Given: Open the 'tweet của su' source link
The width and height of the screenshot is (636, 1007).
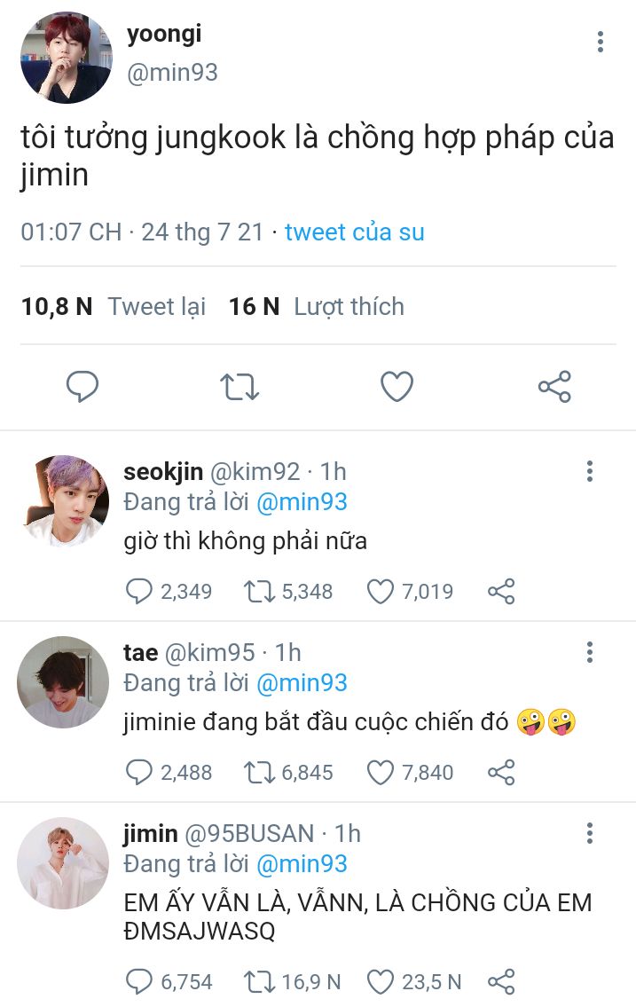Looking at the screenshot, I should [355, 232].
